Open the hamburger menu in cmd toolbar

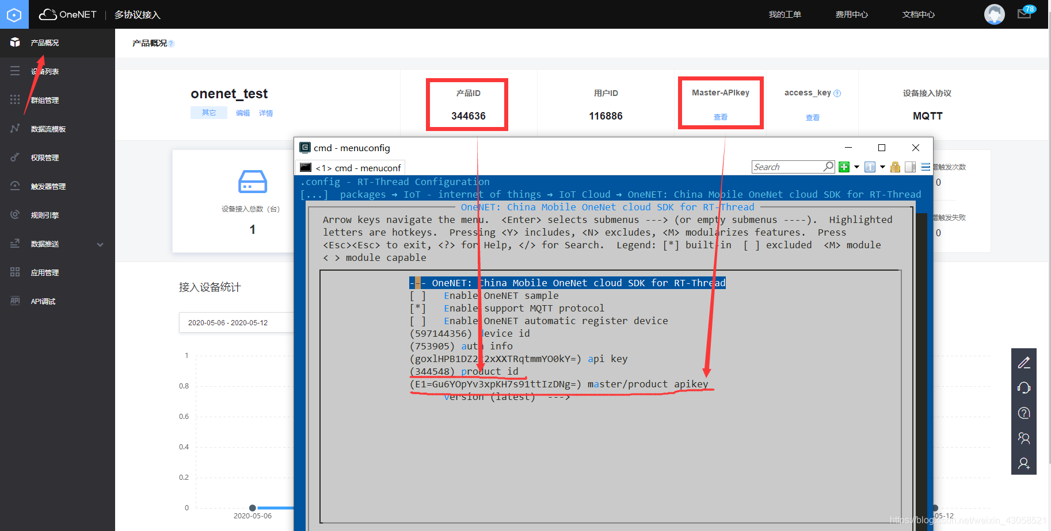coord(926,167)
